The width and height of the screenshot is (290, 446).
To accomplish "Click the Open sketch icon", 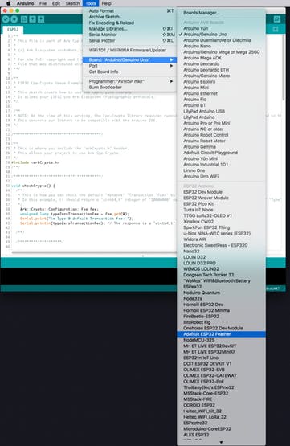I will [33, 19].
